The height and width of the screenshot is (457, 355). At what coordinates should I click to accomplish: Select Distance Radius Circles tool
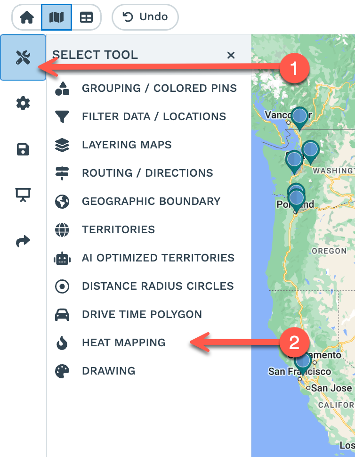pos(158,286)
